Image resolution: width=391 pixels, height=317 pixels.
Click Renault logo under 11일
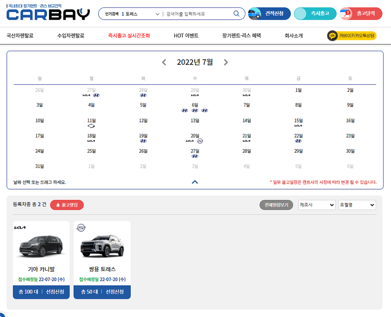tap(91, 126)
